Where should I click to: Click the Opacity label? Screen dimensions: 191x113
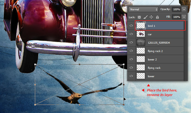coord(165,9)
